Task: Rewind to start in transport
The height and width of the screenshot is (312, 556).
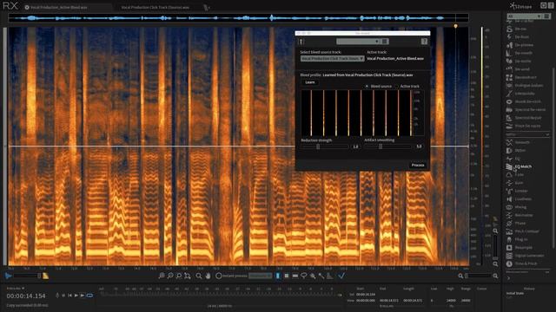Action: [x=69, y=296]
